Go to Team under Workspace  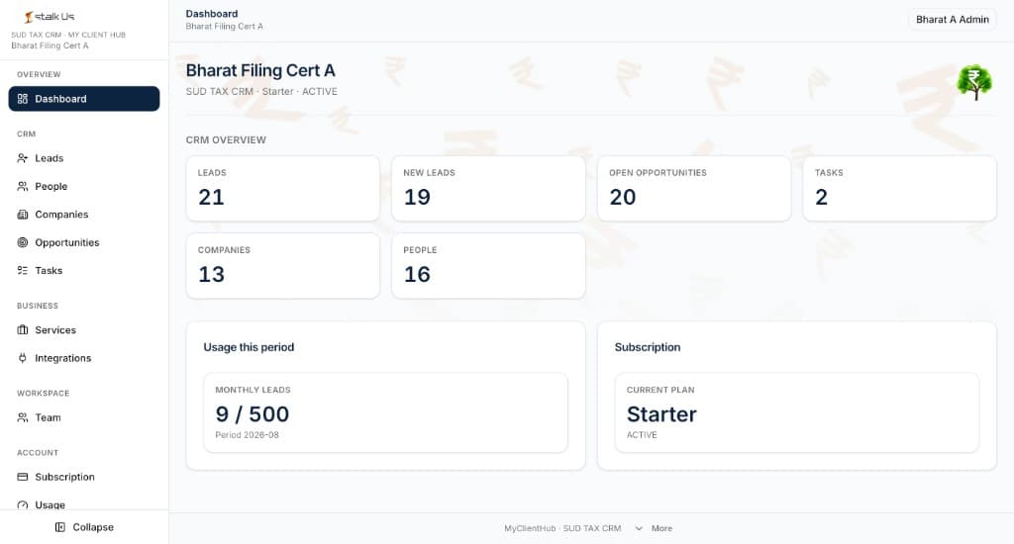pos(84,417)
